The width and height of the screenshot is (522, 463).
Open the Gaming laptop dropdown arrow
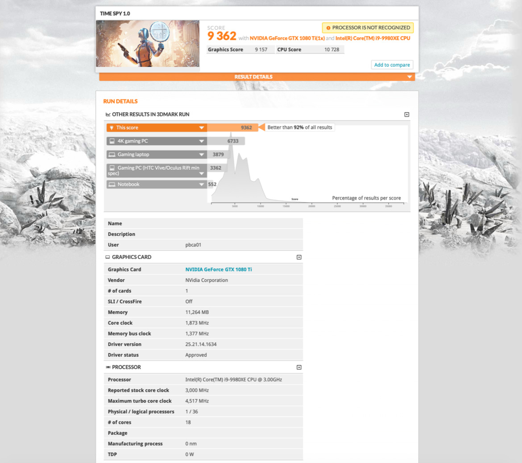[x=201, y=154]
